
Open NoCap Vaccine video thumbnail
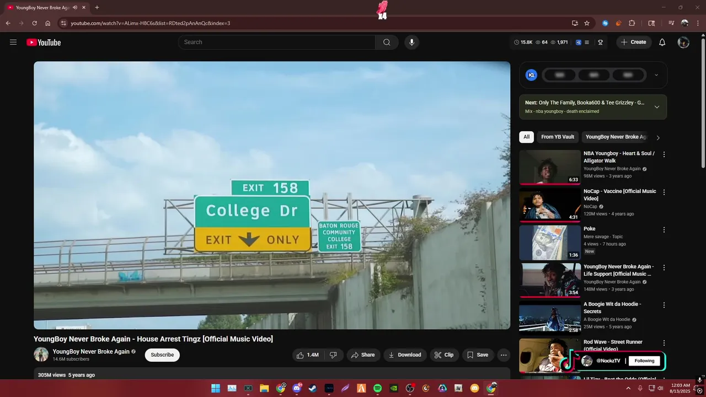pyautogui.click(x=550, y=205)
